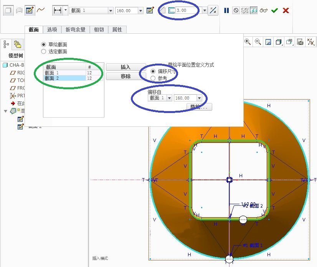The image size is (317, 267).
Task: Activate the sketched sections pencil icon
Action: [30, 10]
